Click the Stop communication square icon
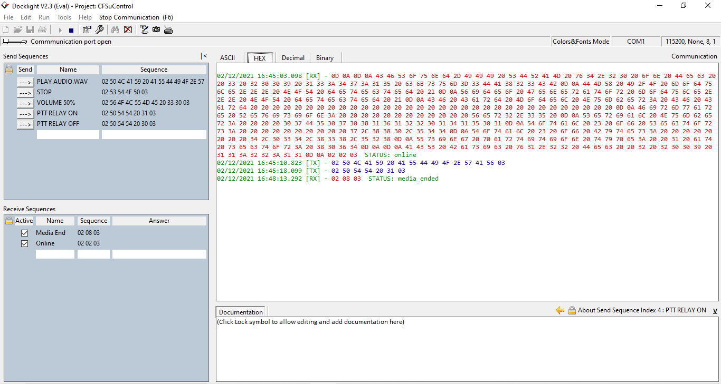Image resolution: width=721 pixels, height=384 pixels. 71,30
